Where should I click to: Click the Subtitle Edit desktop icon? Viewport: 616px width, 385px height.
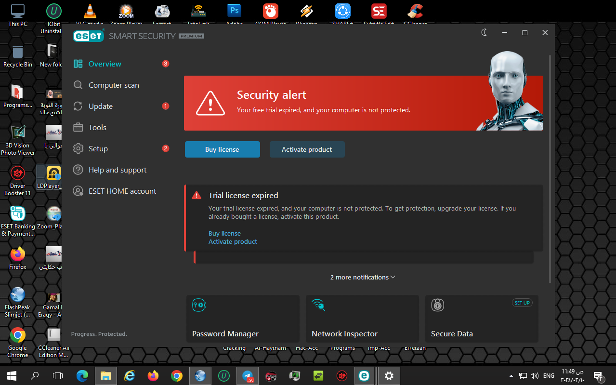point(379,14)
